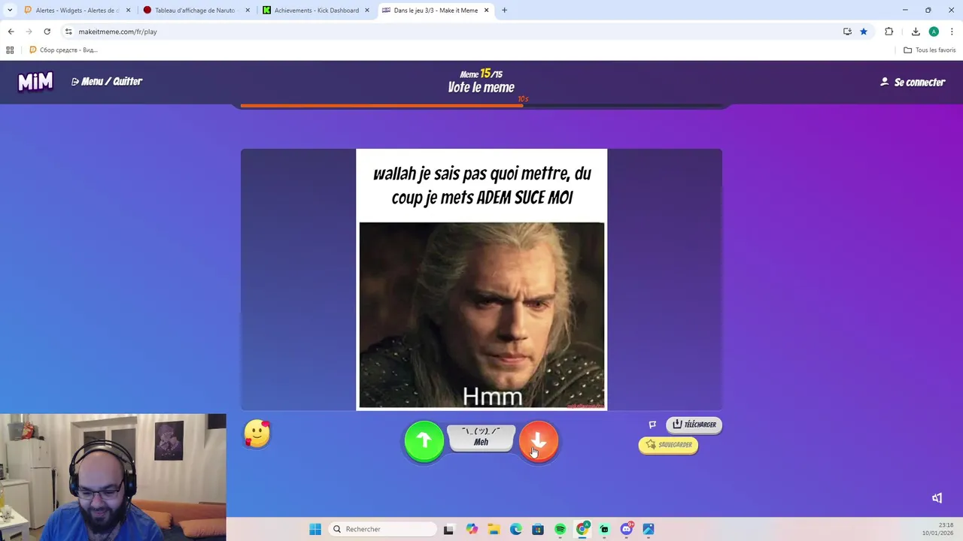Open Task View on the taskbar
The image size is (963, 541).
448,529
